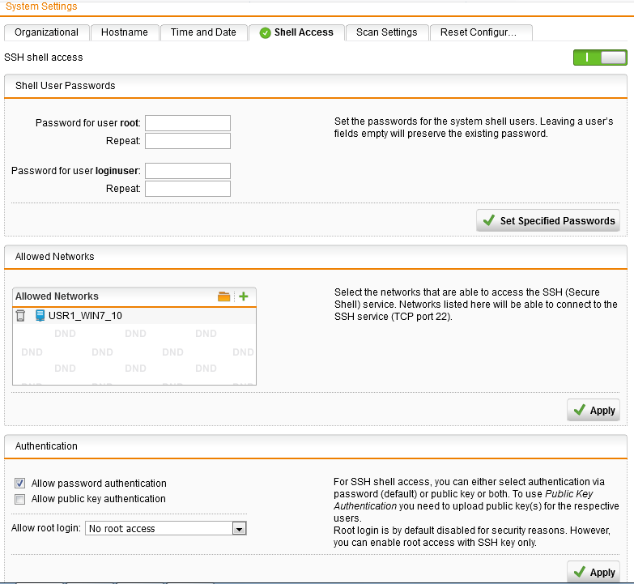Apply the Allowed Networks settings
The width and height of the screenshot is (634, 584).
594,411
